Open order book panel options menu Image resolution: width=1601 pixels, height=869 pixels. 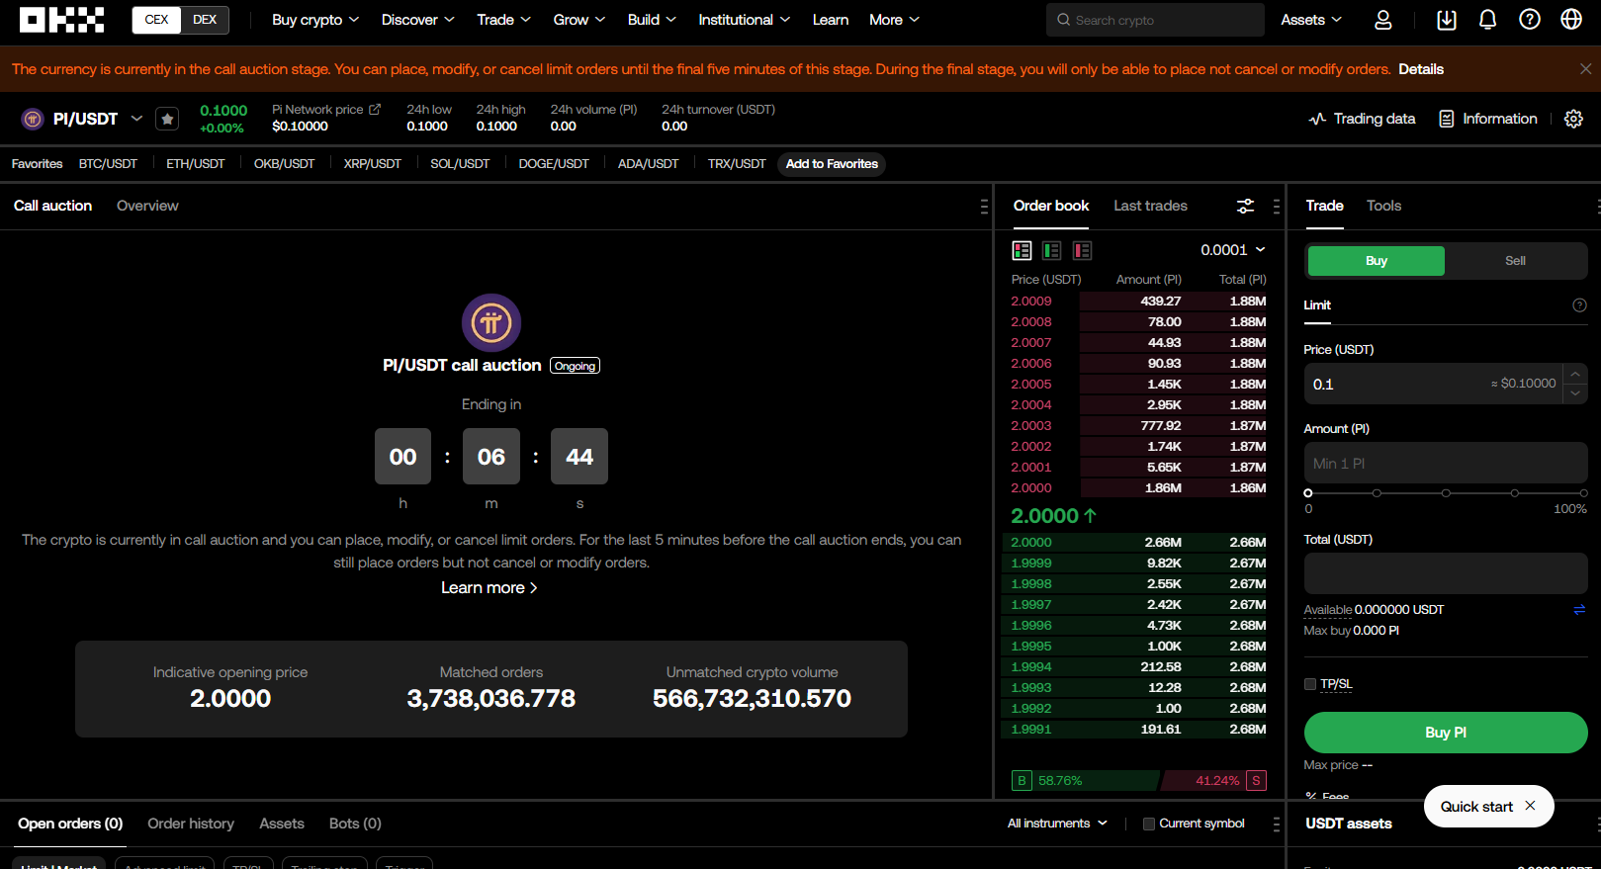pos(1276,206)
